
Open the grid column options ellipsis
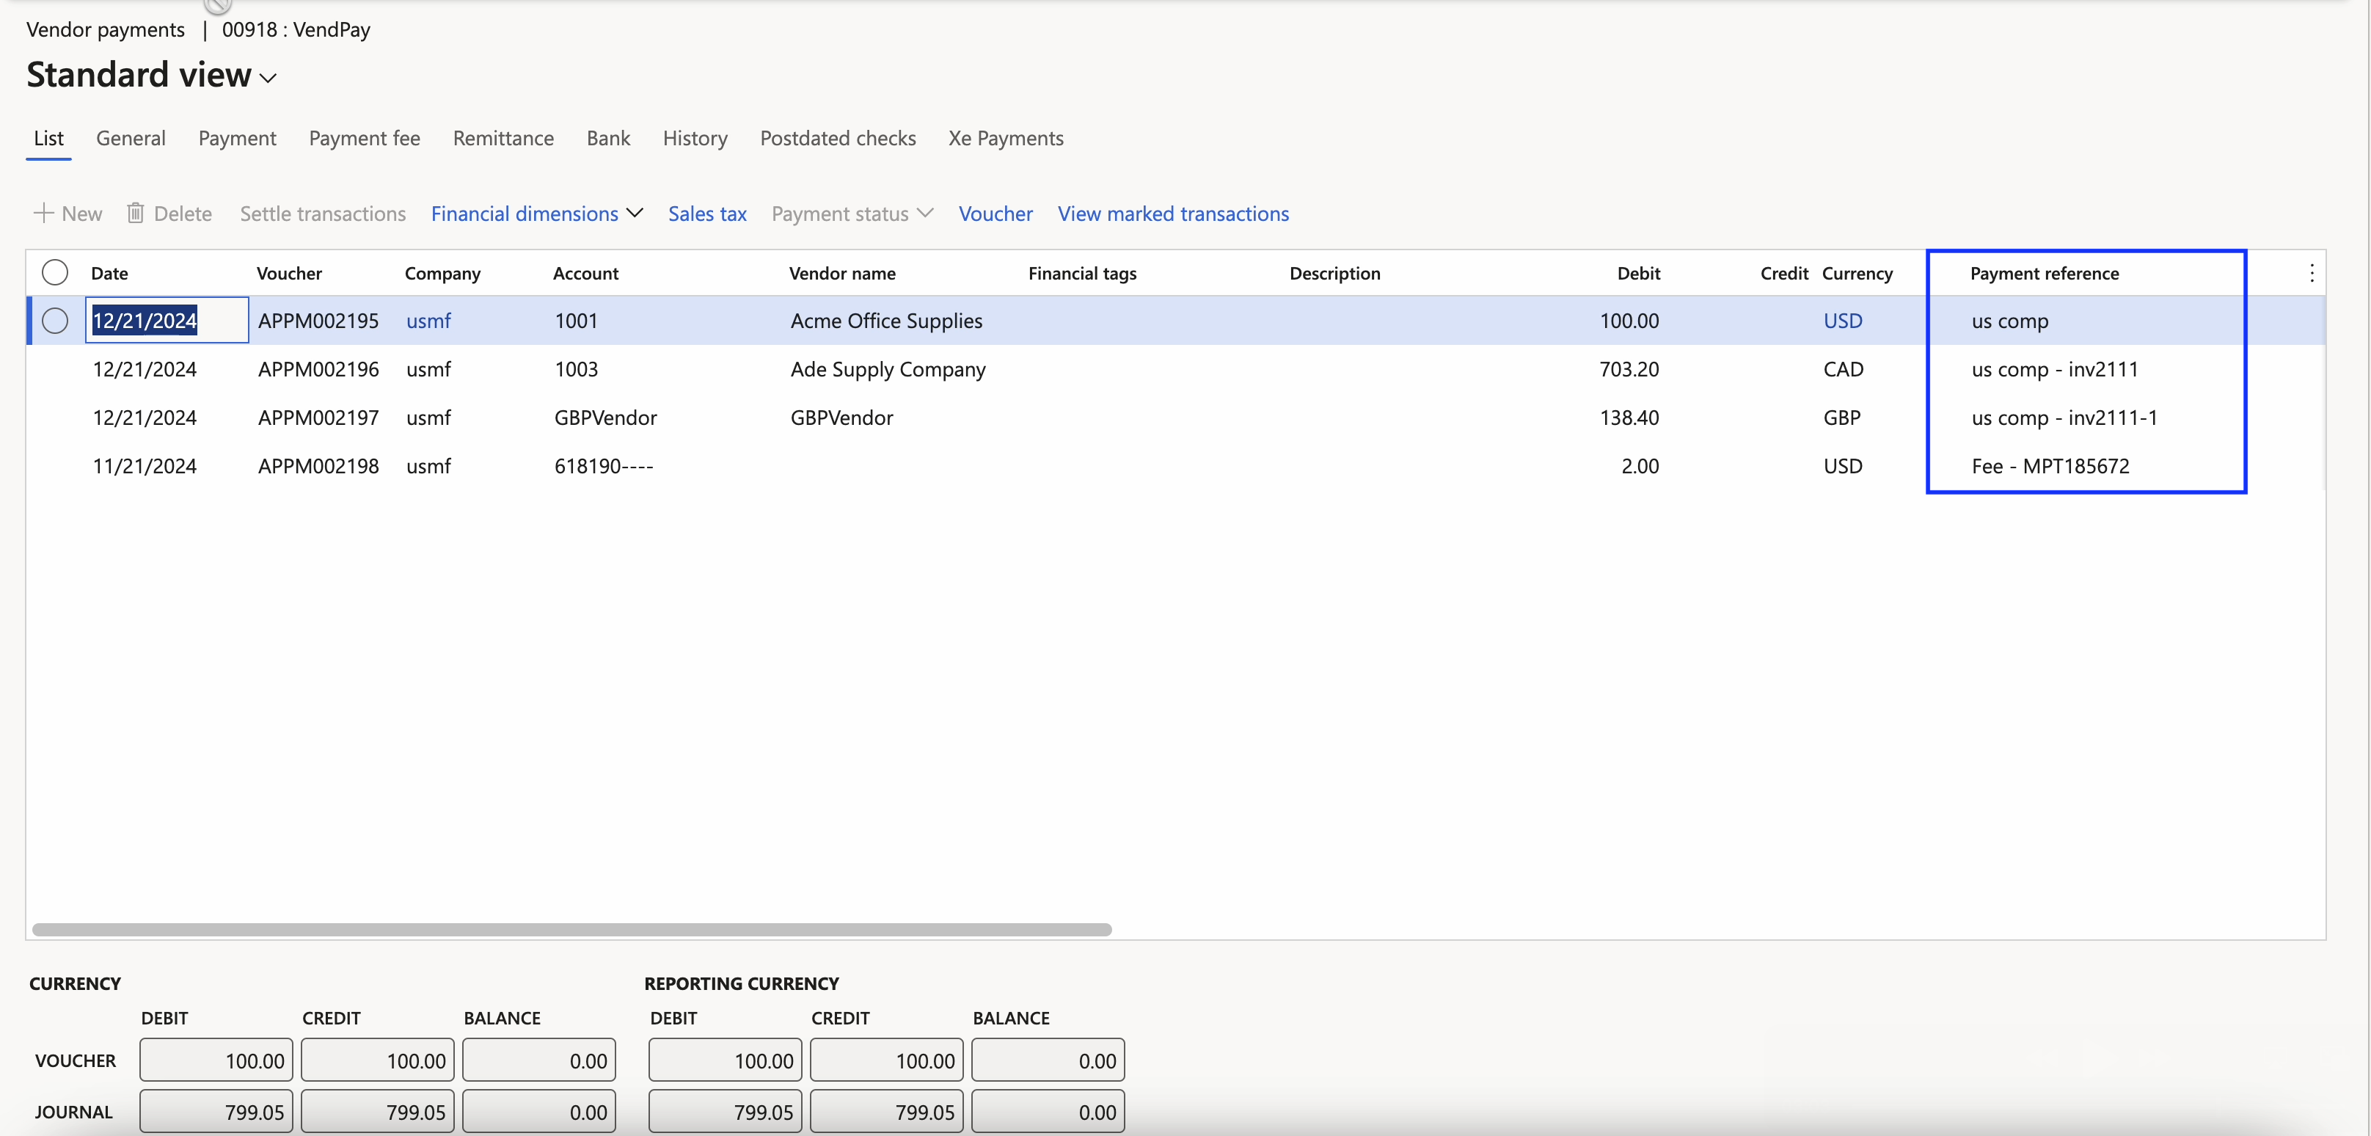pos(2313,274)
